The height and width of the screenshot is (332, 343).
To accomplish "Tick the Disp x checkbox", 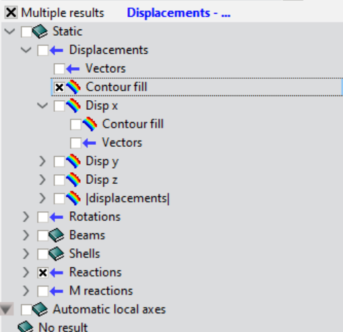I will 59,106.
